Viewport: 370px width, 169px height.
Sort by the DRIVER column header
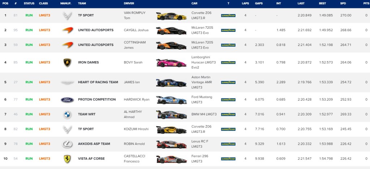click(x=129, y=4)
